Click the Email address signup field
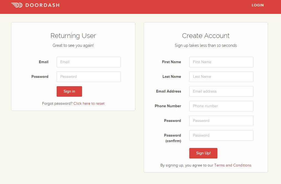Viewport: 281px width, 184px height. pyautogui.click(x=221, y=91)
